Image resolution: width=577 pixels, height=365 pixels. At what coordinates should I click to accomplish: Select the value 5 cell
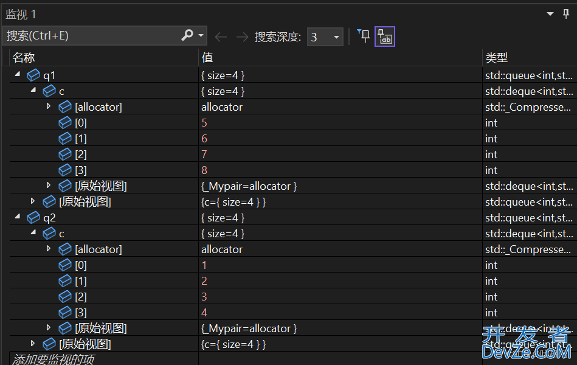point(340,123)
